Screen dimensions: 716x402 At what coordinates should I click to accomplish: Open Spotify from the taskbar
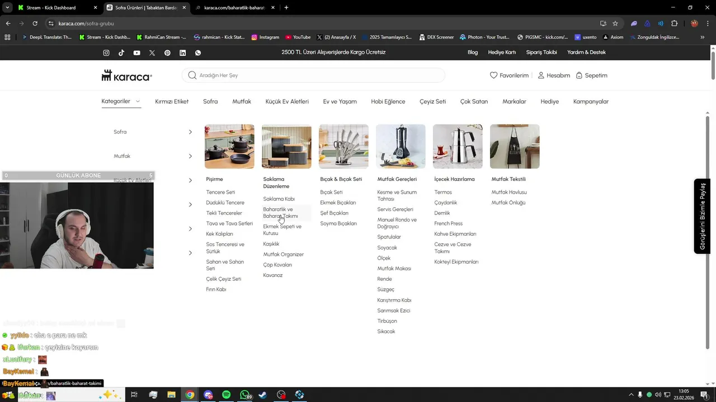point(226,395)
